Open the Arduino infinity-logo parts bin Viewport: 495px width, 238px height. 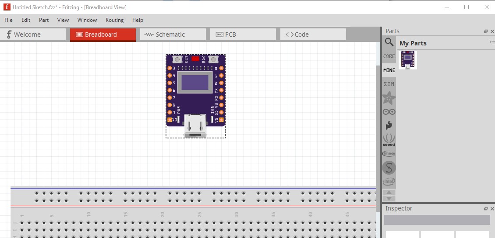pos(389,112)
